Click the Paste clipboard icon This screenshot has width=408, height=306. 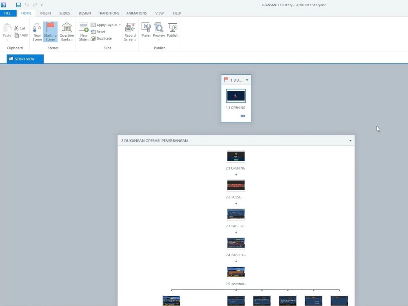(7, 28)
